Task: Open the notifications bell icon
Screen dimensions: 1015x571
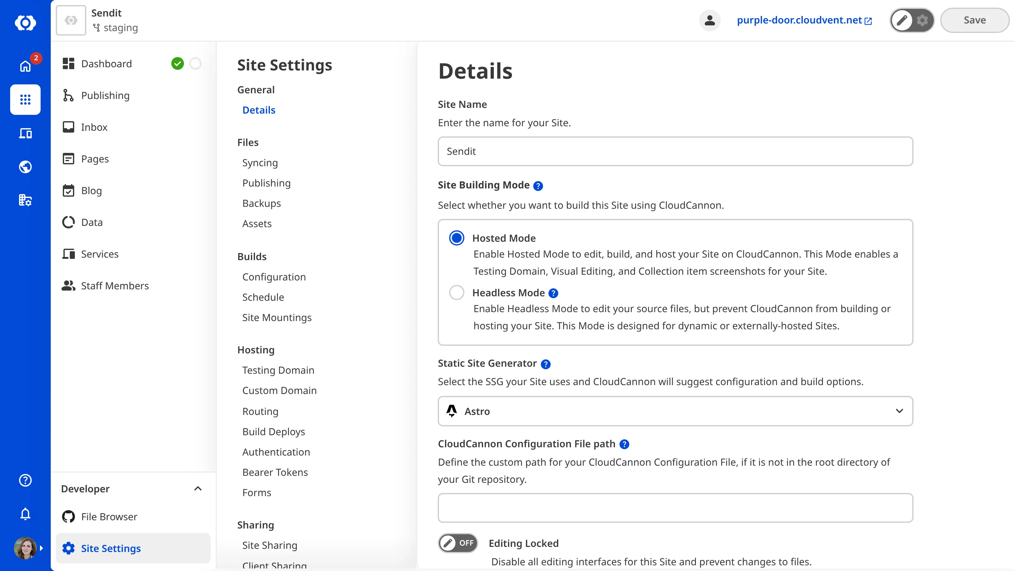Action: pos(25,514)
